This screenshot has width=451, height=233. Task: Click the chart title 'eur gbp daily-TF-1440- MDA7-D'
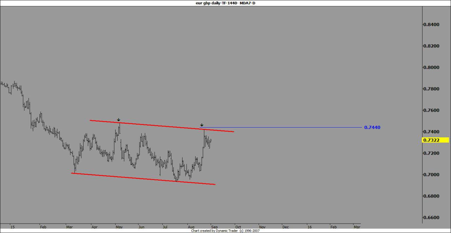225,3
